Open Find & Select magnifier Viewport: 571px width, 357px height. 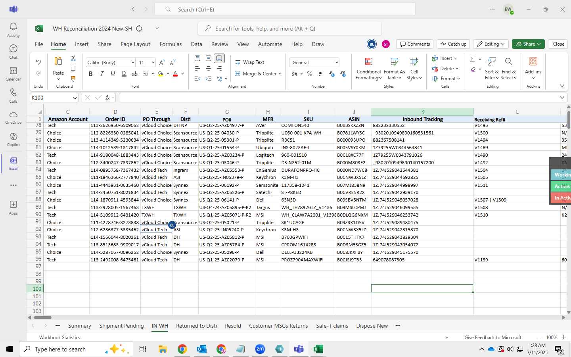coord(509,68)
